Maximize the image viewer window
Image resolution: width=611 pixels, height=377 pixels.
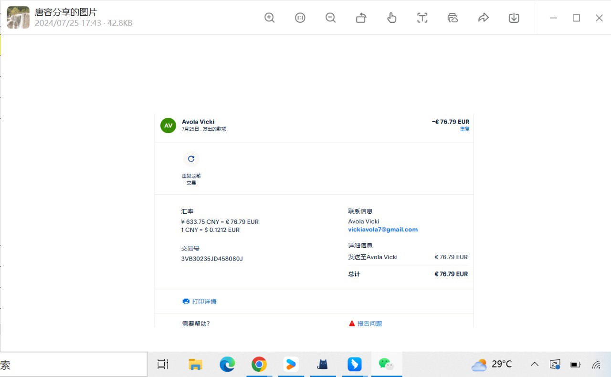coord(576,18)
